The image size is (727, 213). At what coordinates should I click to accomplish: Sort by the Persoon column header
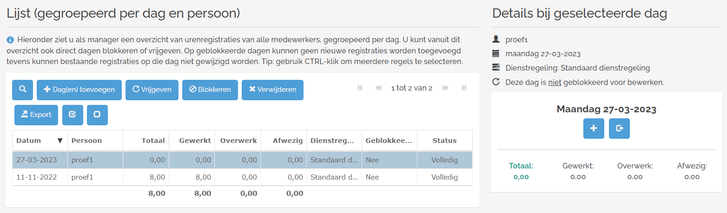(x=86, y=141)
